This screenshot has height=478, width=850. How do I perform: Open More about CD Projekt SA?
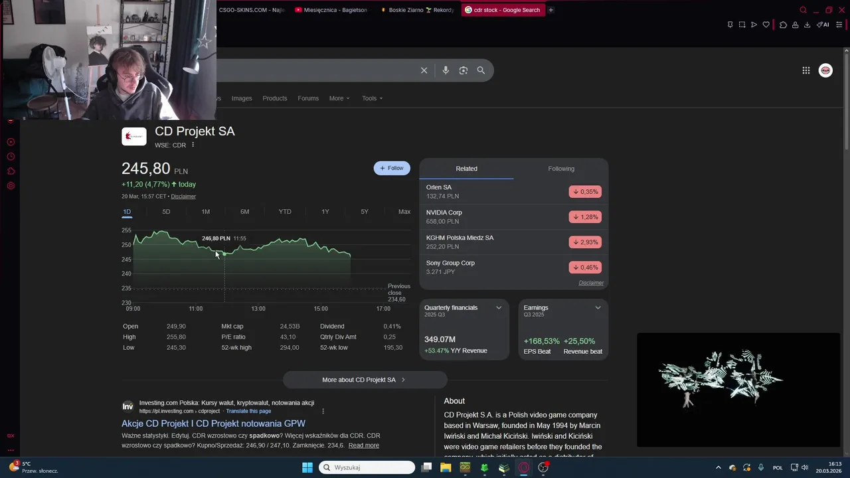[365, 380]
